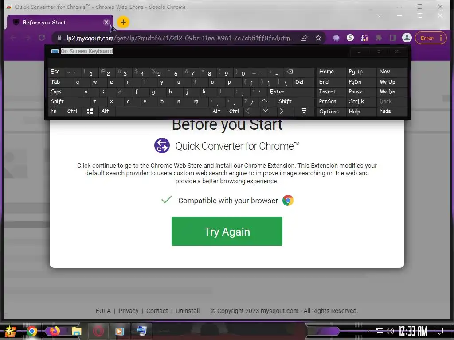Toggle the ScrLk key
Screen dimensions: 454x340
point(361,101)
